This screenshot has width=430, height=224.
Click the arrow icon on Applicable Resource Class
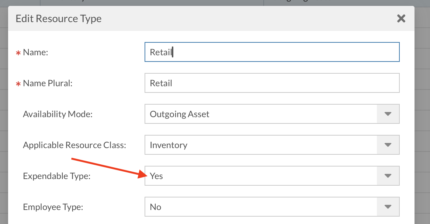coord(388,145)
